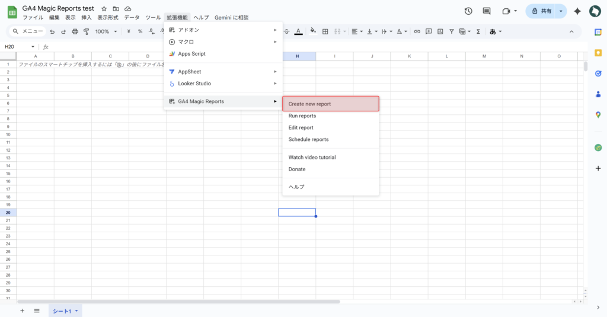Screen dimensions: 607x317
Task: Add a new sheet with plus button
Action: click(x=22, y=311)
